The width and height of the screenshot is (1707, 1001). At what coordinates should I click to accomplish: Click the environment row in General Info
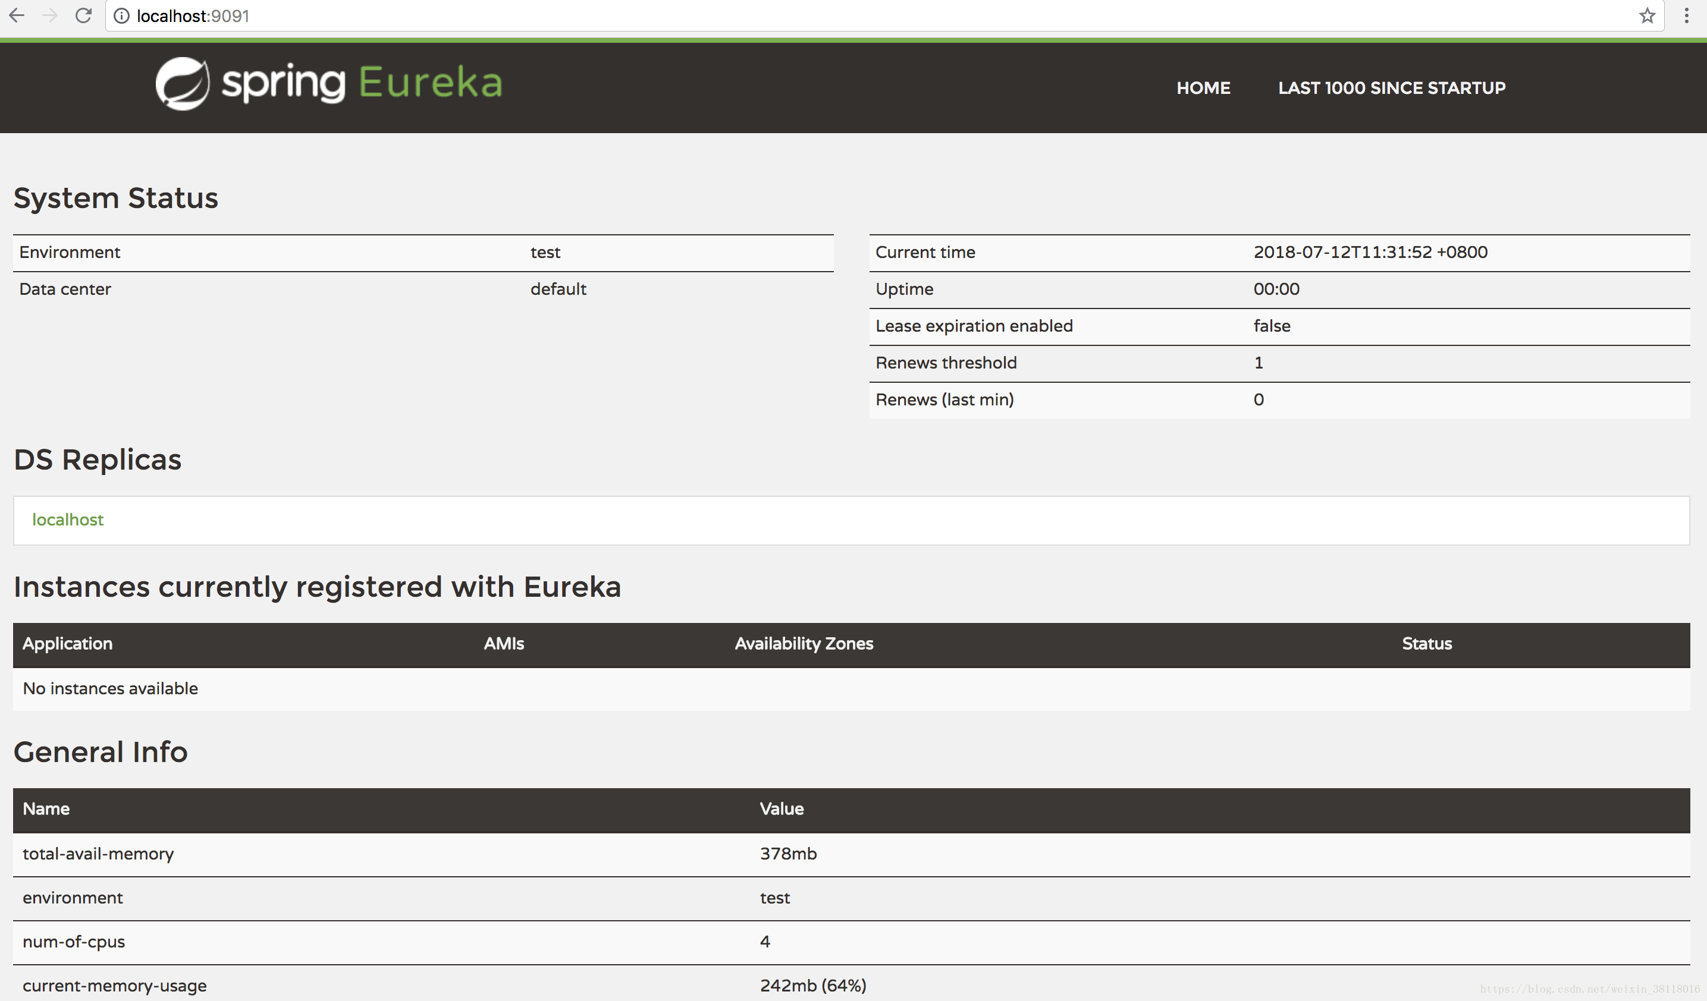click(852, 898)
